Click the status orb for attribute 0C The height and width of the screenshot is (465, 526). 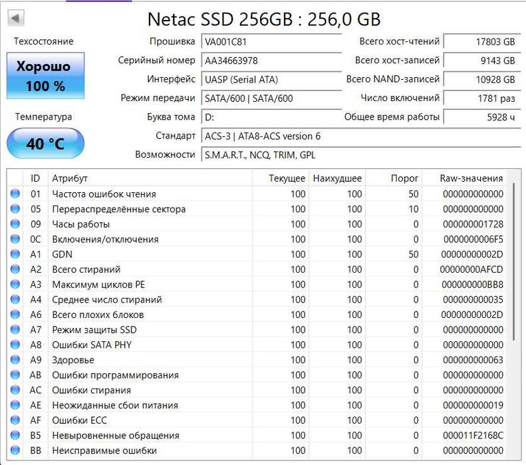point(15,239)
